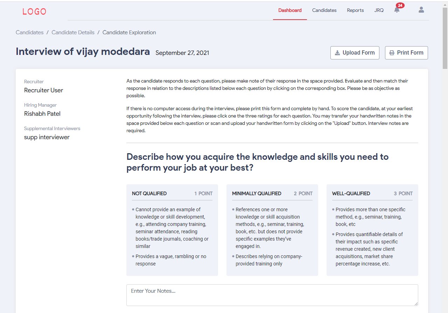448x313 pixels.
Task: Open the JRQ menu item
Action: [x=379, y=10]
